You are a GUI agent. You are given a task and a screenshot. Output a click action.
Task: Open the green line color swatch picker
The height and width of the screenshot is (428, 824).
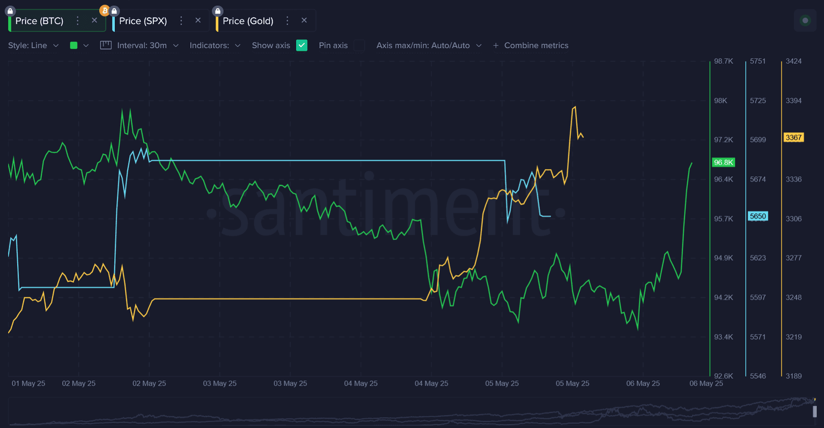coord(79,46)
